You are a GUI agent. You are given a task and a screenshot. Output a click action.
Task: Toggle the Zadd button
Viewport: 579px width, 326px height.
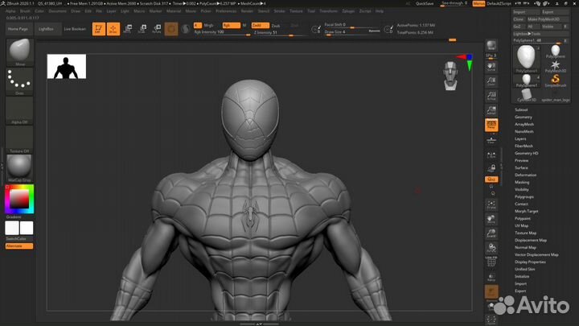click(260, 25)
